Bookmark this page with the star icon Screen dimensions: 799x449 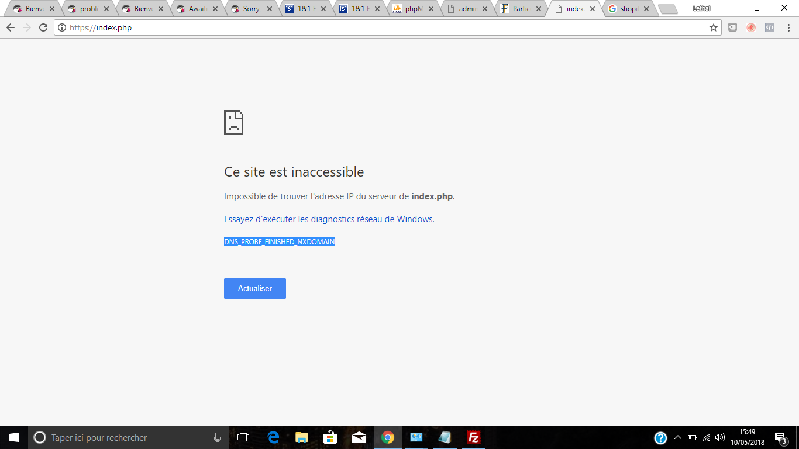pos(714,27)
